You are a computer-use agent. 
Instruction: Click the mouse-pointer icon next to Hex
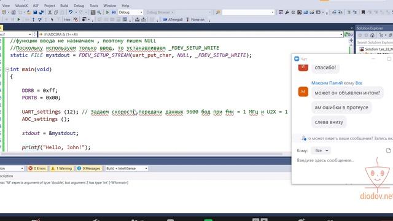[52, 20]
